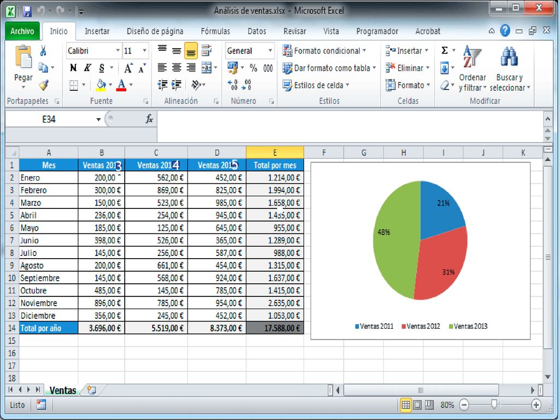Click the Format Painter brush icon
Image resolution: width=560 pixels, height=420 pixels.
[44, 85]
